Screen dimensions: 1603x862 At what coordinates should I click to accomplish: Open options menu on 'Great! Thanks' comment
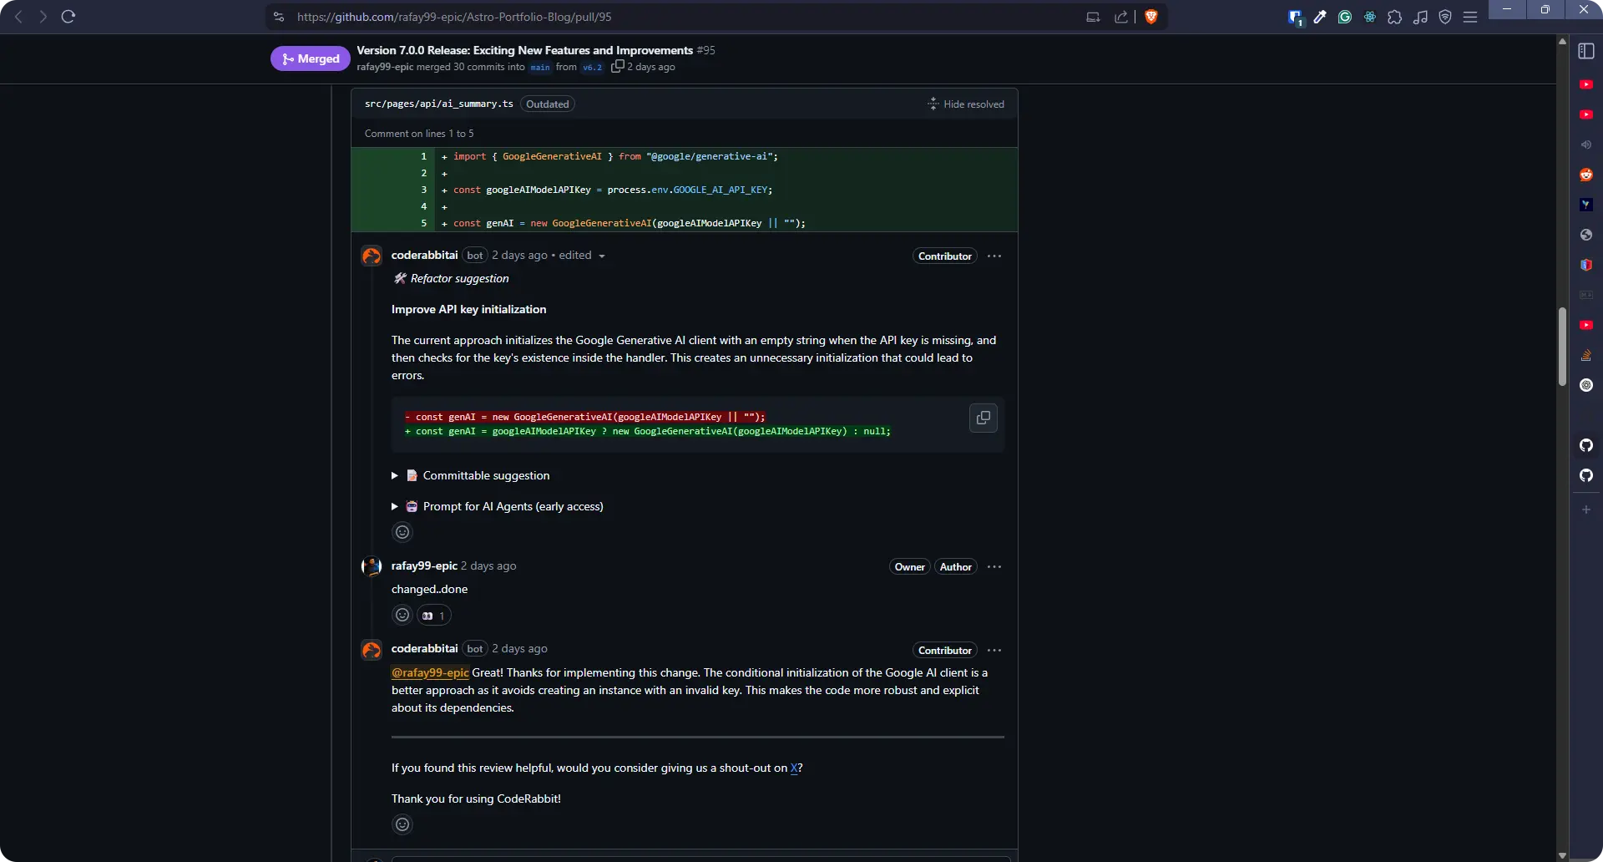click(994, 651)
